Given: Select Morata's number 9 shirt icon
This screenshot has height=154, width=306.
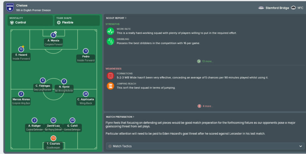Looking at the screenshot, I should 53,35.
